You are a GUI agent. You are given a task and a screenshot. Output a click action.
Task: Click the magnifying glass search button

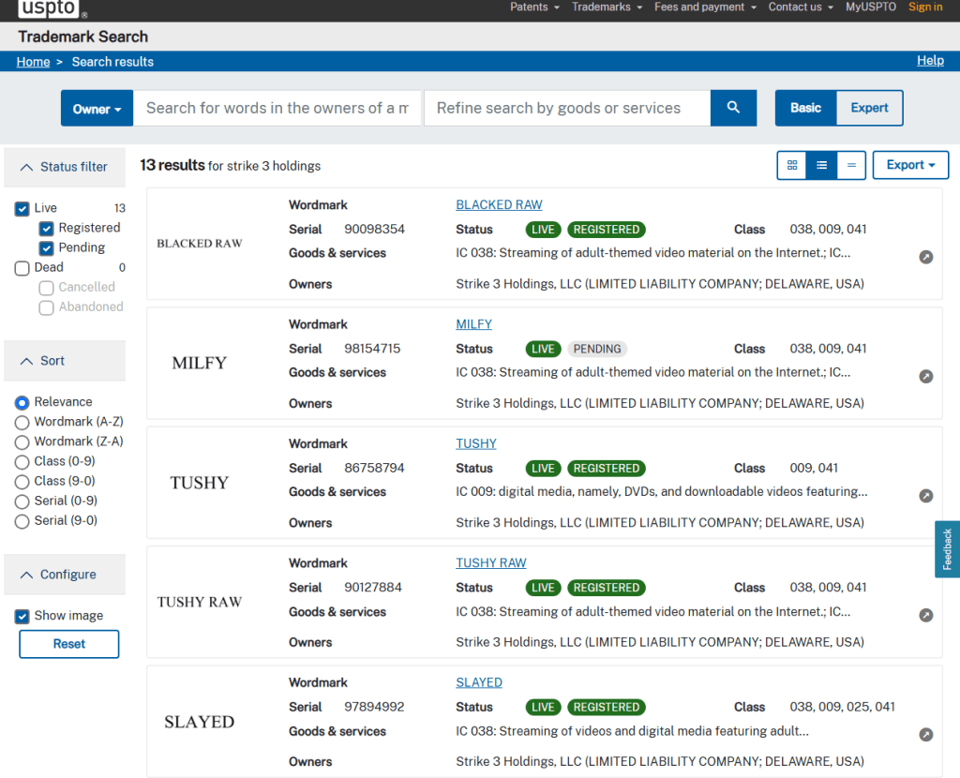[x=733, y=108]
